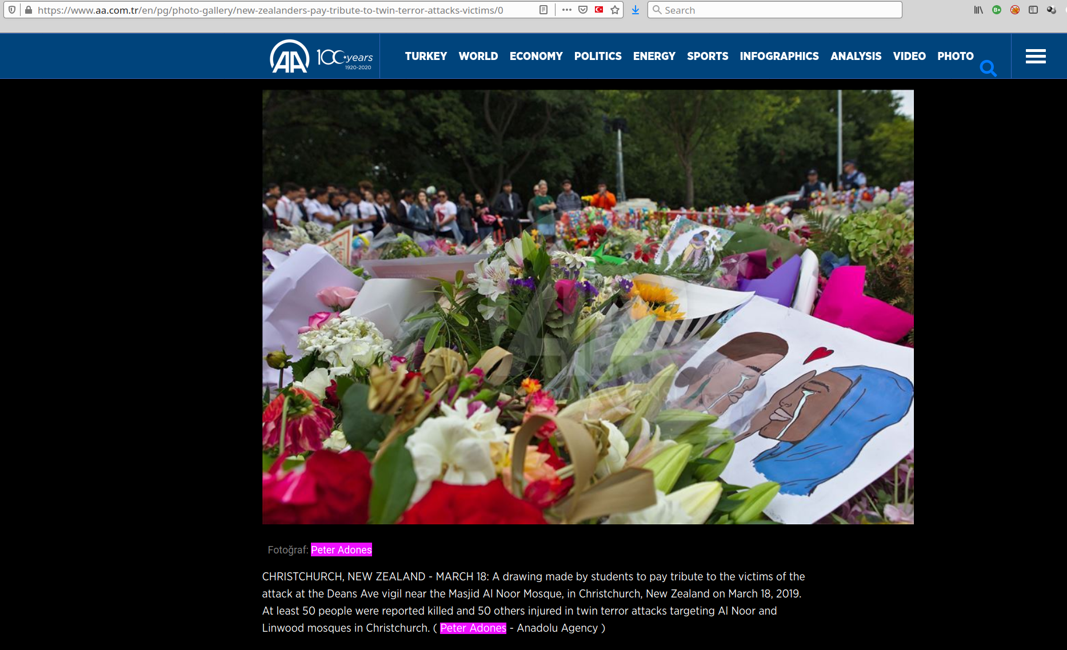Open the ANALYSIS section

(856, 56)
